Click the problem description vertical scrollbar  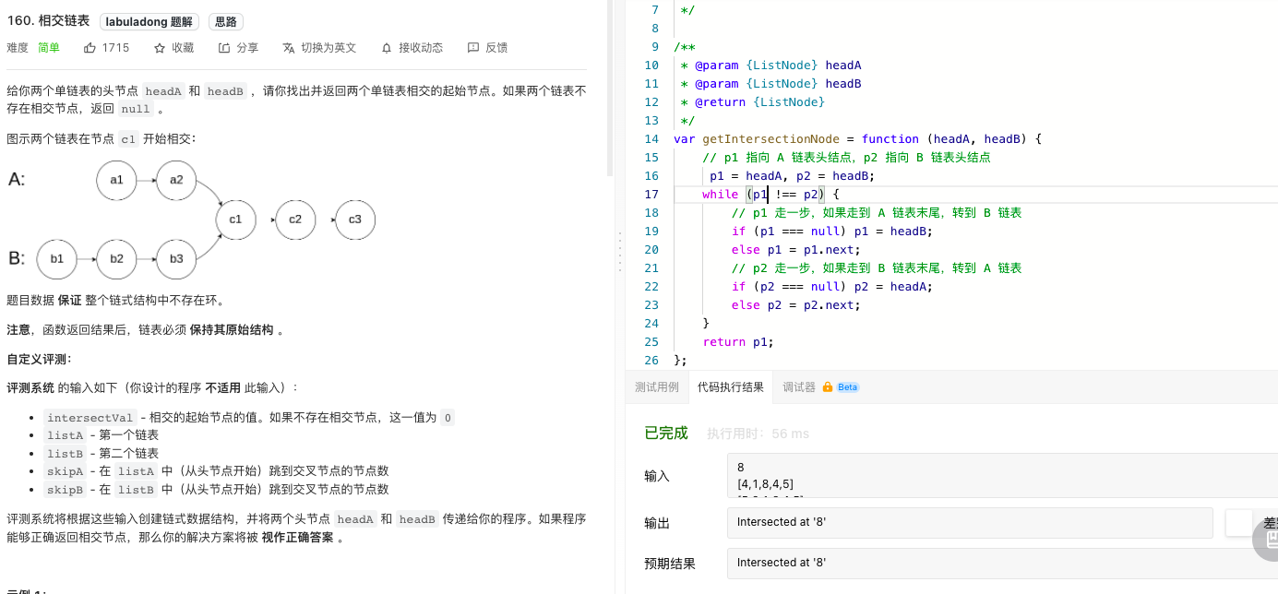[610, 88]
